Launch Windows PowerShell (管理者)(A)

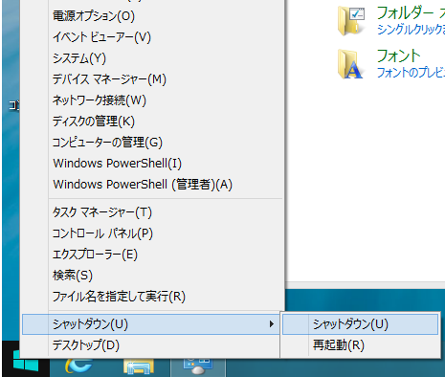click(x=152, y=185)
